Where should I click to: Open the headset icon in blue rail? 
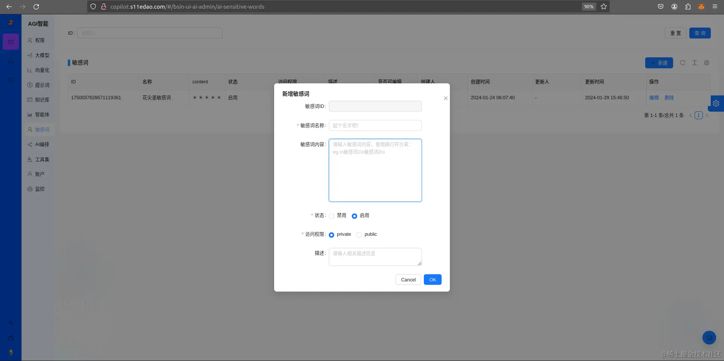tap(11, 61)
